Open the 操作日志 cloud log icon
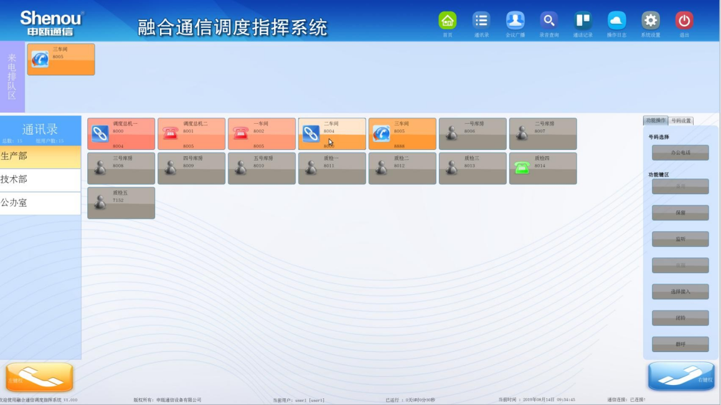 coord(616,21)
